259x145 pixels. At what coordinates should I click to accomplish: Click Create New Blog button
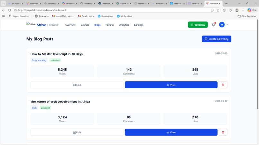(x=217, y=39)
